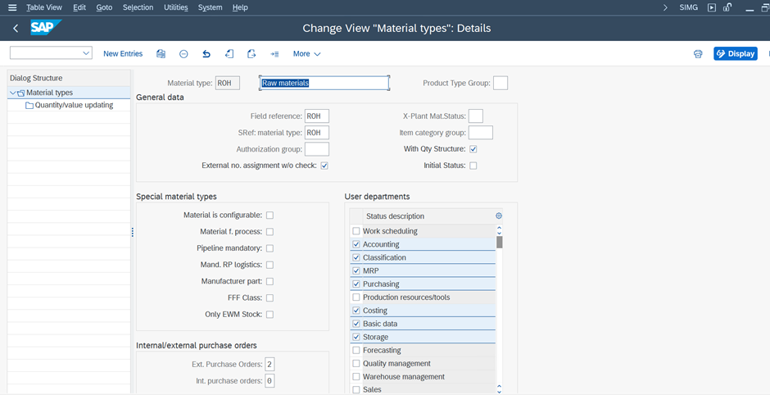Open the Help menu

[x=240, y=7]
